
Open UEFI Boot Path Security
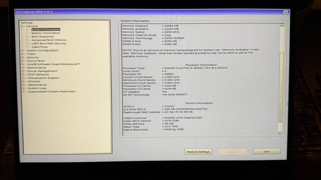click(x=49, y=43)
